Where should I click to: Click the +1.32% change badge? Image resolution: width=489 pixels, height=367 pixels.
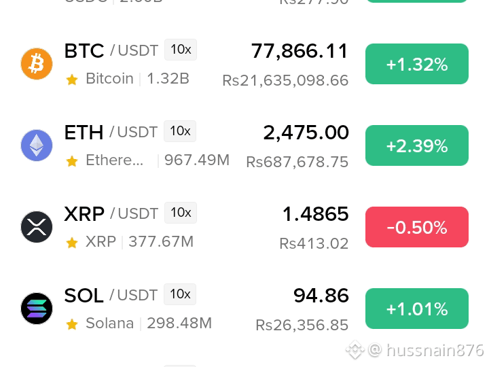(417, 64)
